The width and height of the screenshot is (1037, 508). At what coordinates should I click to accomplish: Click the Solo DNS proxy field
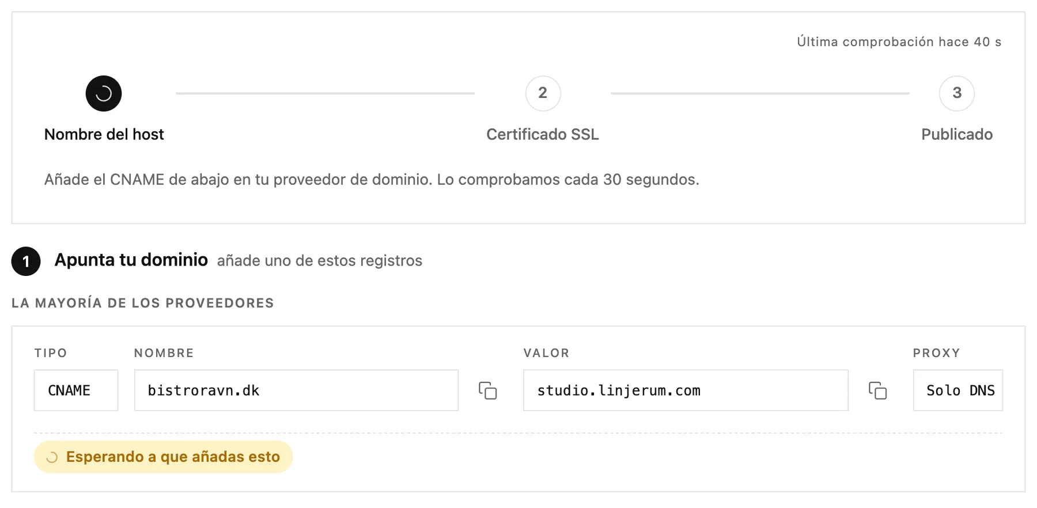coord(958,391)
